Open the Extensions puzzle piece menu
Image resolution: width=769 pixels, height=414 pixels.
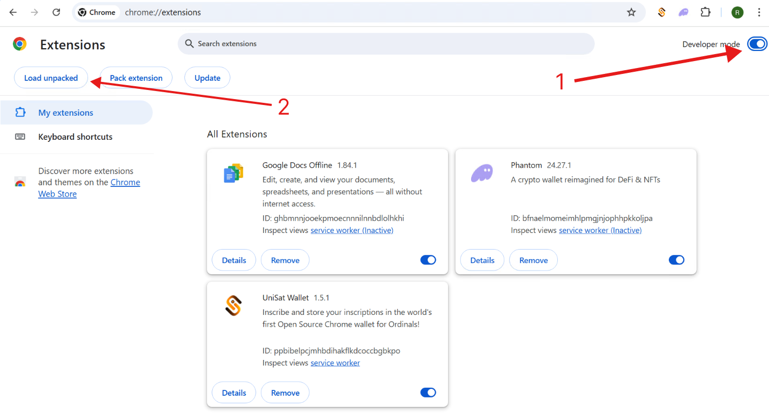(706, 12)
